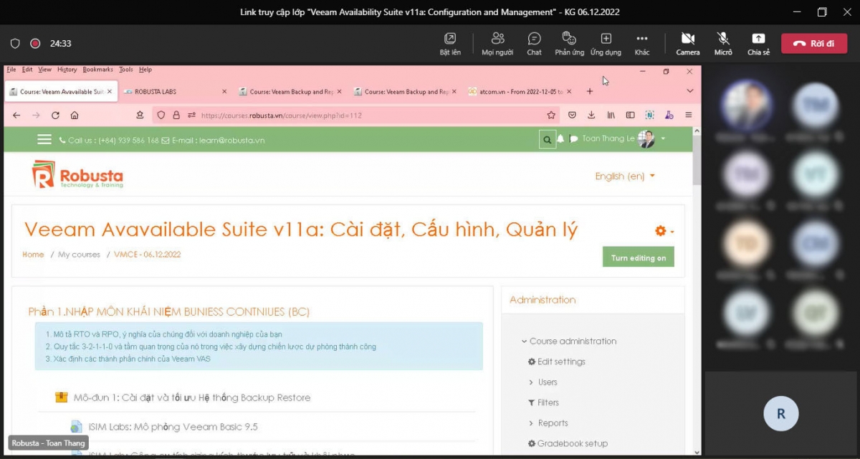Open Toan Thang Le user menu arrow
The height and width of the screenshot is (459, 860).
(x=663, y=138)
